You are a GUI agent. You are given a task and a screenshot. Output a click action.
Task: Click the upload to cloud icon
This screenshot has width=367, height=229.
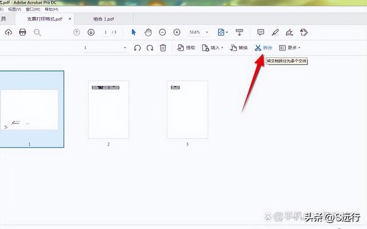pos(9,32)
